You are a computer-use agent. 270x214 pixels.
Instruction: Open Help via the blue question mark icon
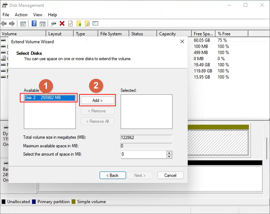(x=34, y=23)
